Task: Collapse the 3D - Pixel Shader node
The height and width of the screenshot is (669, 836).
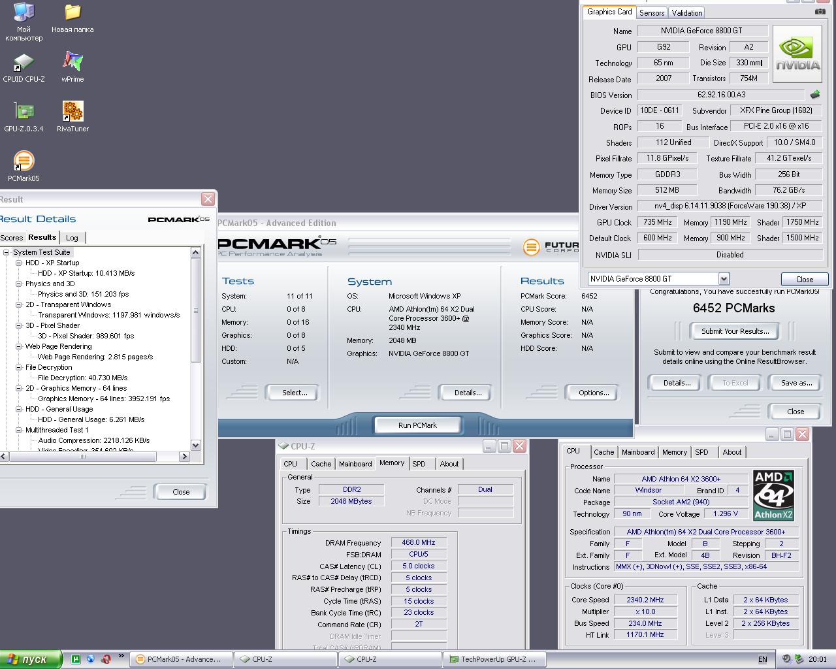Action: point(19,325)
